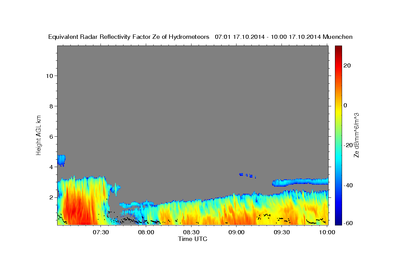This screenshot has width=406, height=270.
Task: Click the colorbar label 0
Action: tap(345, 105)
